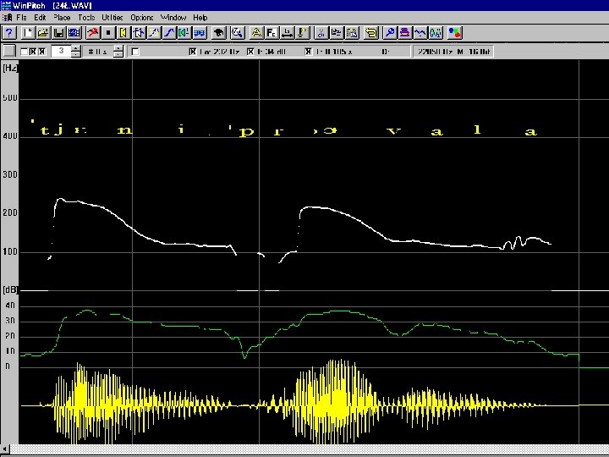609x457 pixels.
Task: Toggle the time seconds readout checkbox
Action: [x=309, y=52]
